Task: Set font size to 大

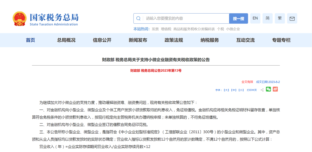Action: [x=226, y=90]
